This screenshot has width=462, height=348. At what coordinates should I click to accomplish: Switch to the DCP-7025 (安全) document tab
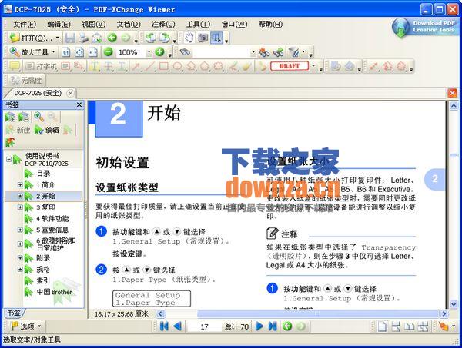click(38, 93)
